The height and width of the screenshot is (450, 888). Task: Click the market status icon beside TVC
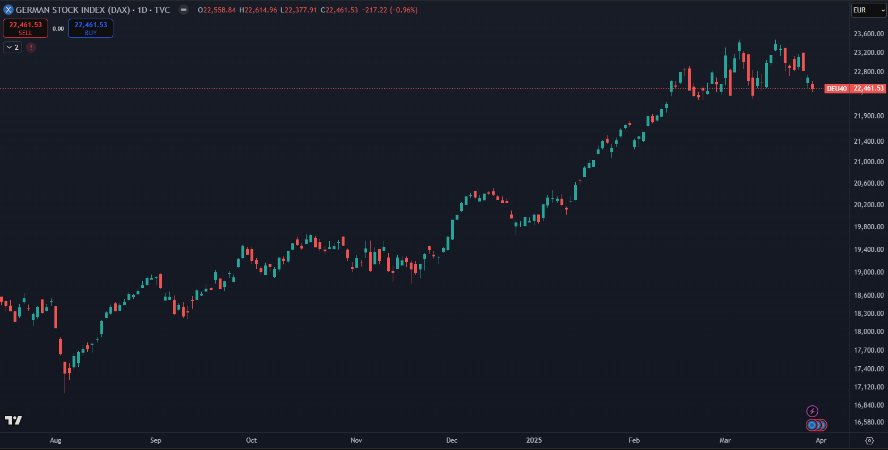(183, 10)
